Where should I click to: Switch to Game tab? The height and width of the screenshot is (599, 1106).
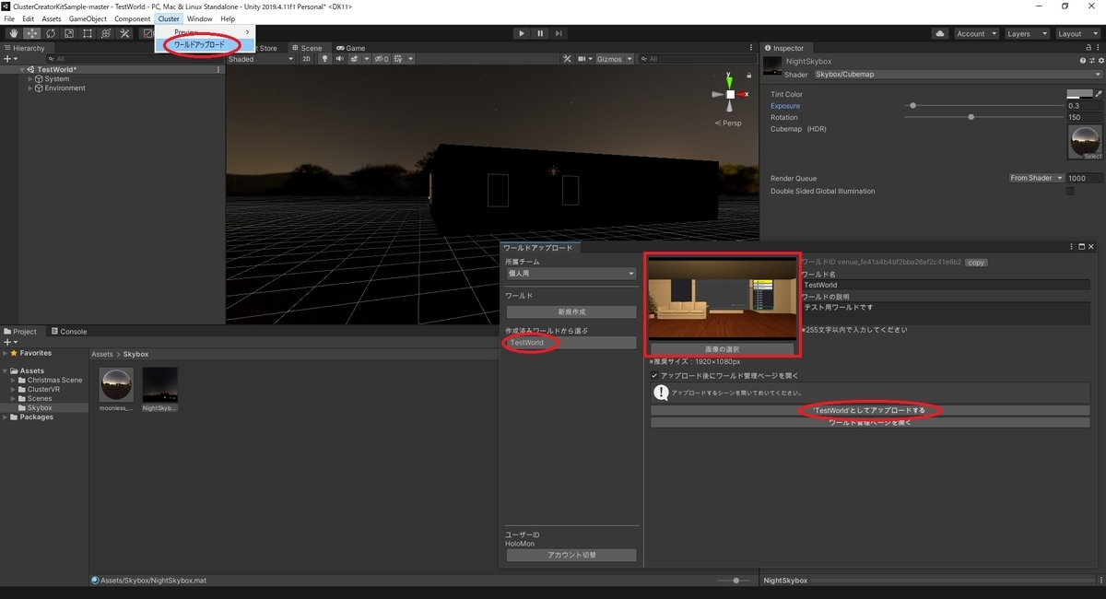pos(350,48)
